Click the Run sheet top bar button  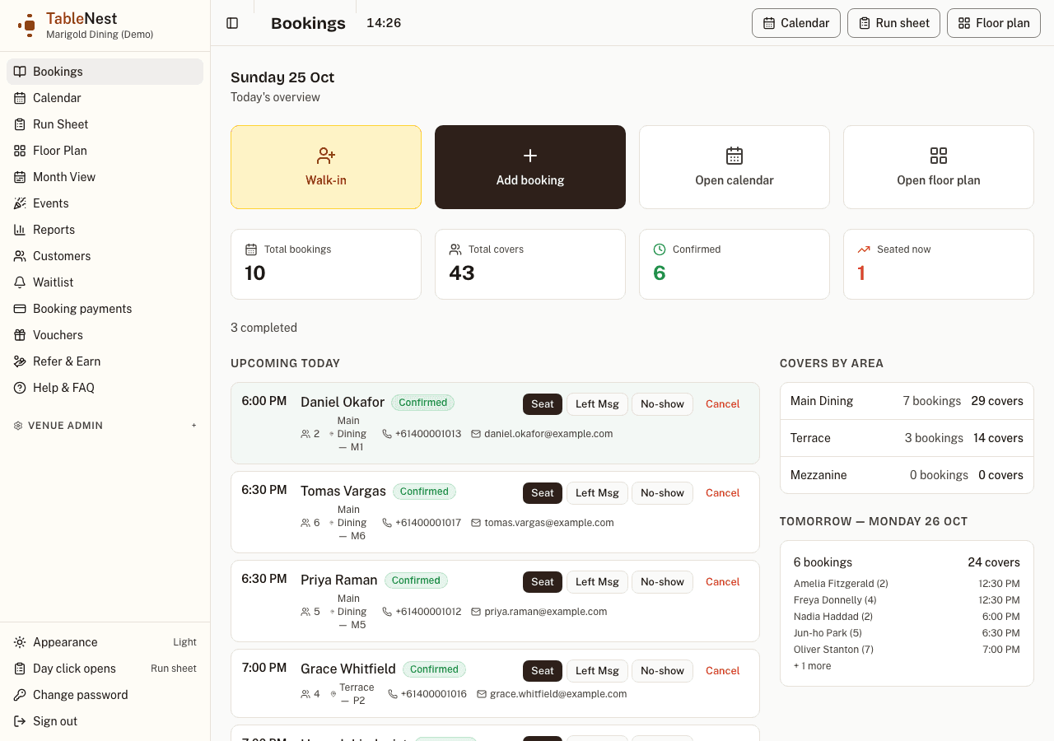tap(894, 23)
